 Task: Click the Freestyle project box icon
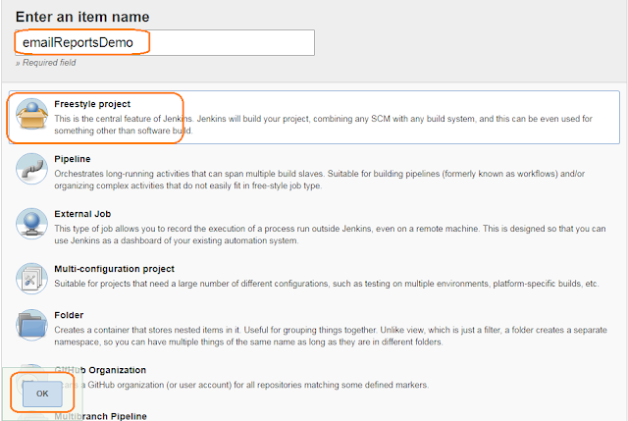click(x=31, y=116)
